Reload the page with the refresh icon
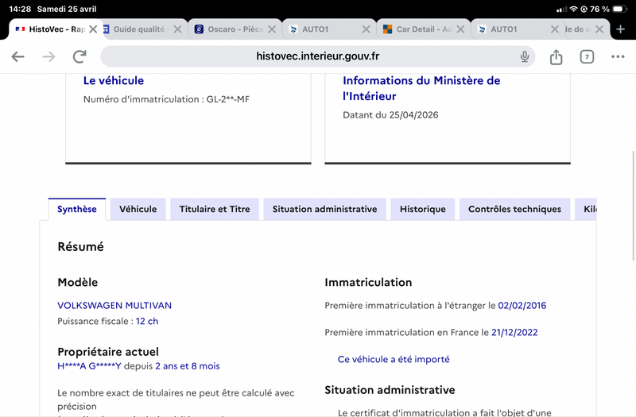 [x=79, y=56]
